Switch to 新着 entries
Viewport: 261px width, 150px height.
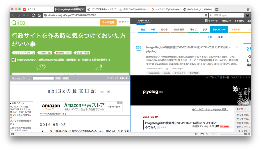point(220,37)
